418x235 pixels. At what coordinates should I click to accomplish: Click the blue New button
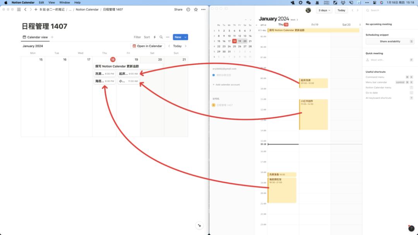pyautogui.click(x=178, y=37)
